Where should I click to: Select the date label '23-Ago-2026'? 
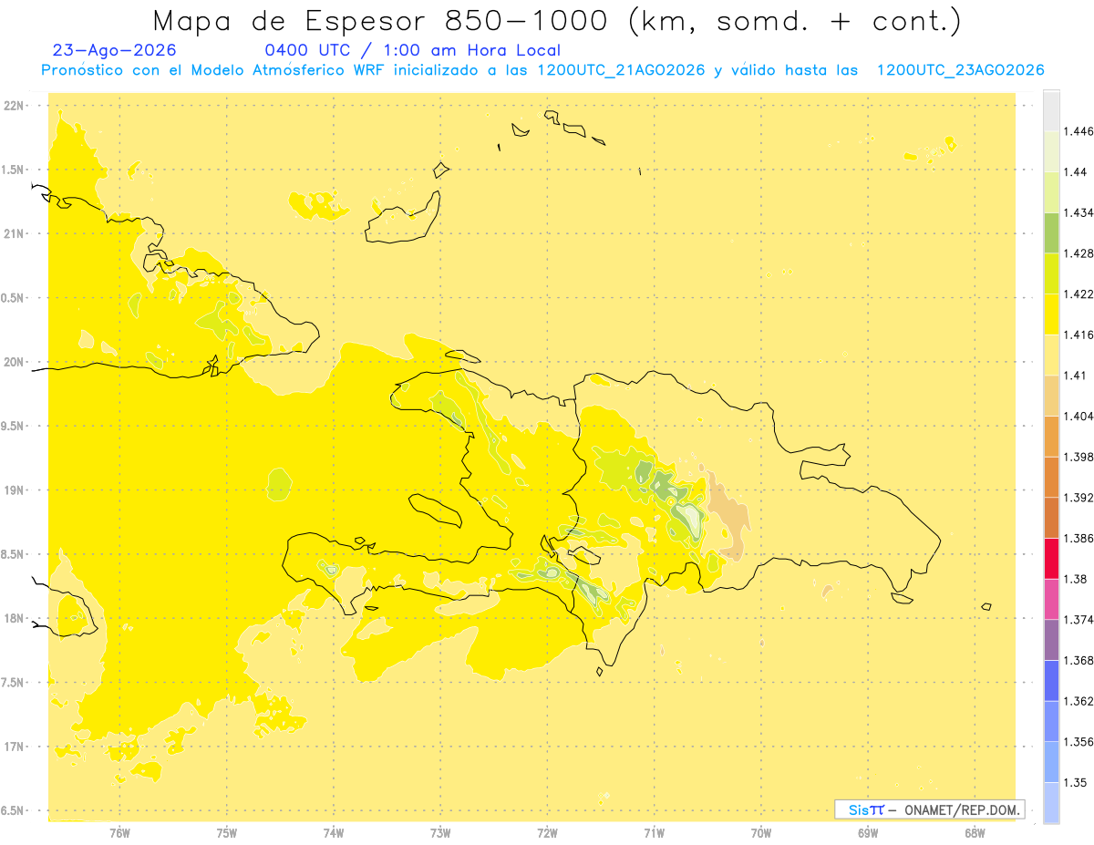tap(115, 51)
